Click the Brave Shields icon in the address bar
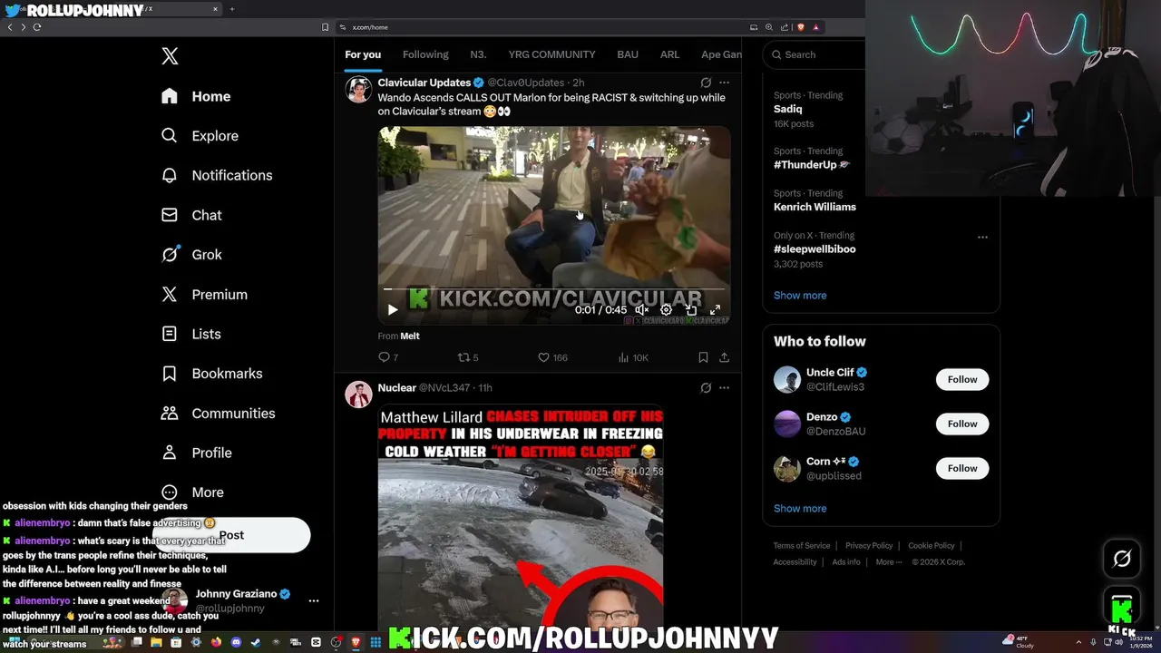 [x=801, y=27]
